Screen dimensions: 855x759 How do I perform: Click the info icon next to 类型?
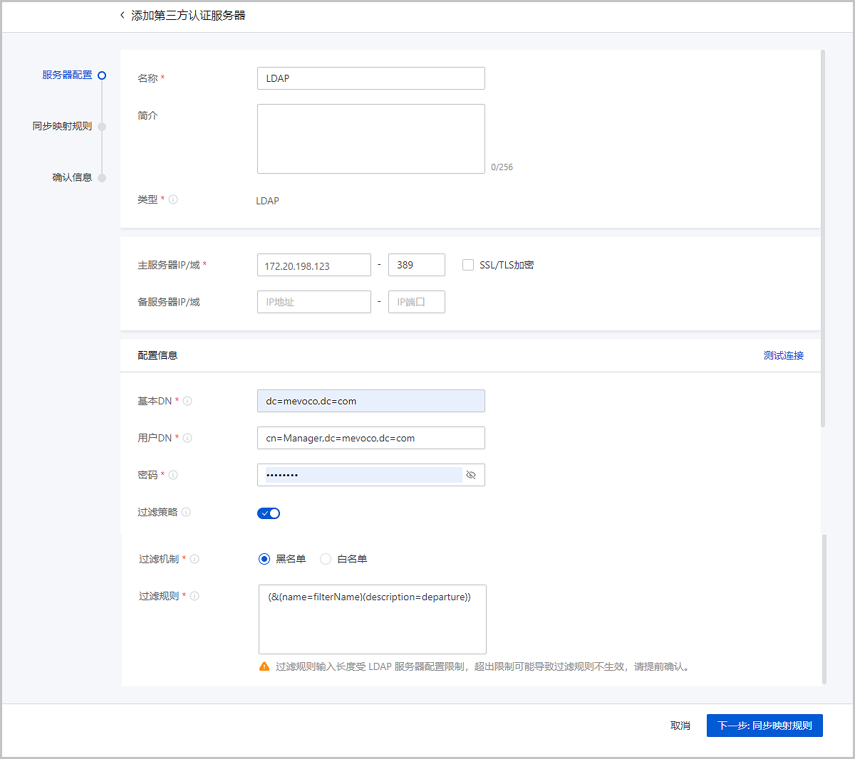click(x=173, y=199)
